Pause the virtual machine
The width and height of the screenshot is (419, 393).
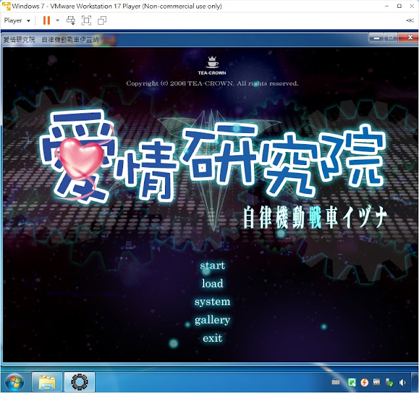(46, 20)
